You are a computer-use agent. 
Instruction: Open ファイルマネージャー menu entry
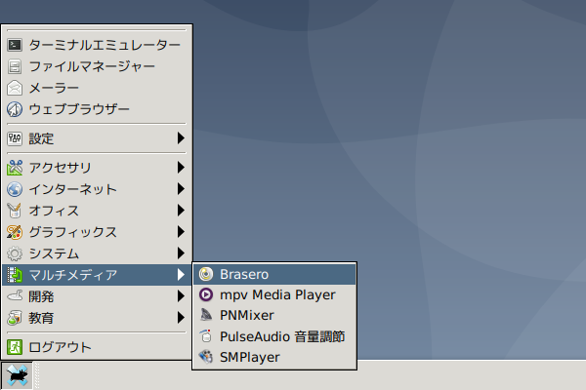point(97,67)
